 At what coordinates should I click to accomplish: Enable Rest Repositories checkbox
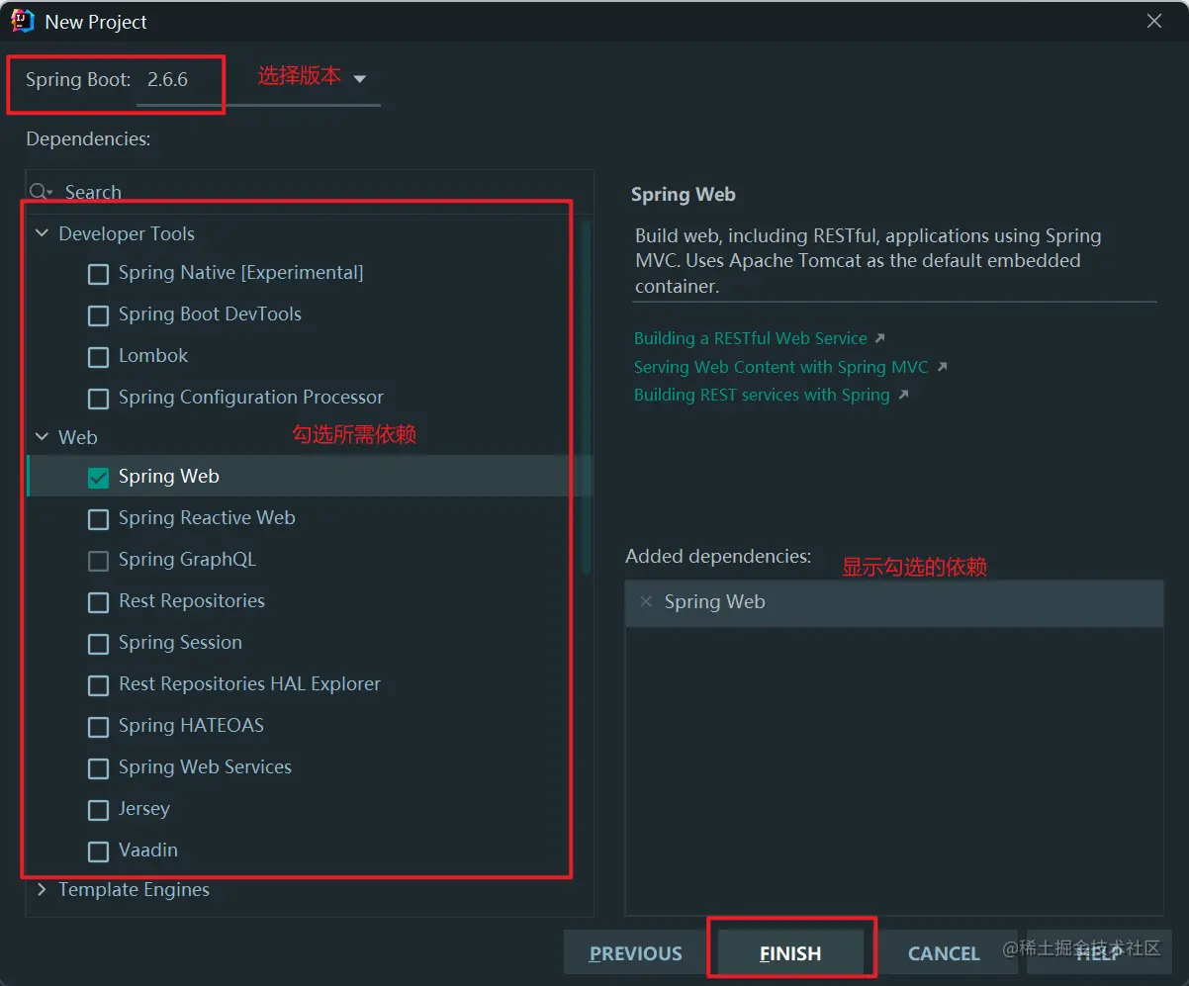(99, 602)
